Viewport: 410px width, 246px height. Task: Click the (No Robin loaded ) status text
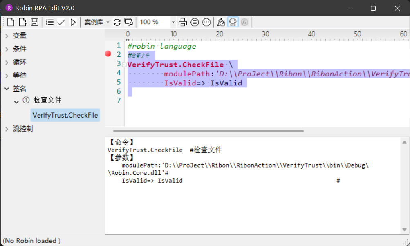click(31, 241)
